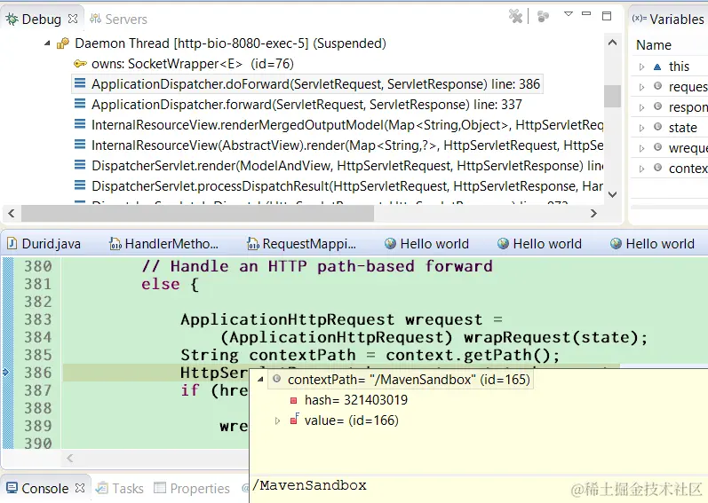The height and width of the screenshot is (503, 708).
Task: Expand the state variable
Action: tap(641, 128)
